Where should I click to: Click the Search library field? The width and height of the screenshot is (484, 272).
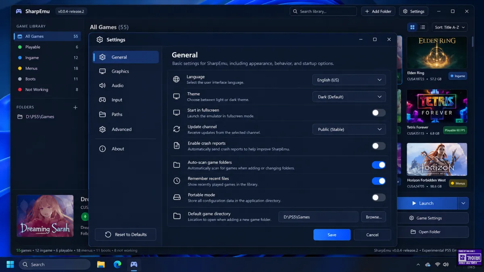[323, 11]
